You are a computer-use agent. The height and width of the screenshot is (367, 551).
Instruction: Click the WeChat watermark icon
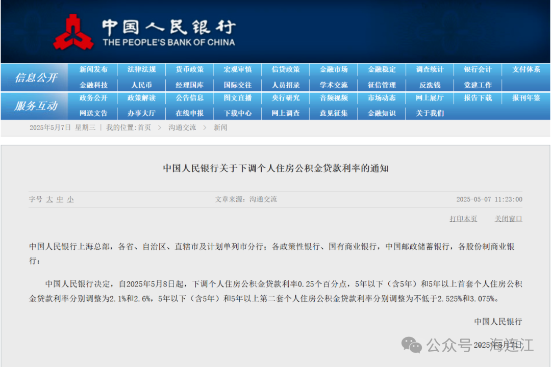[411, 345]
